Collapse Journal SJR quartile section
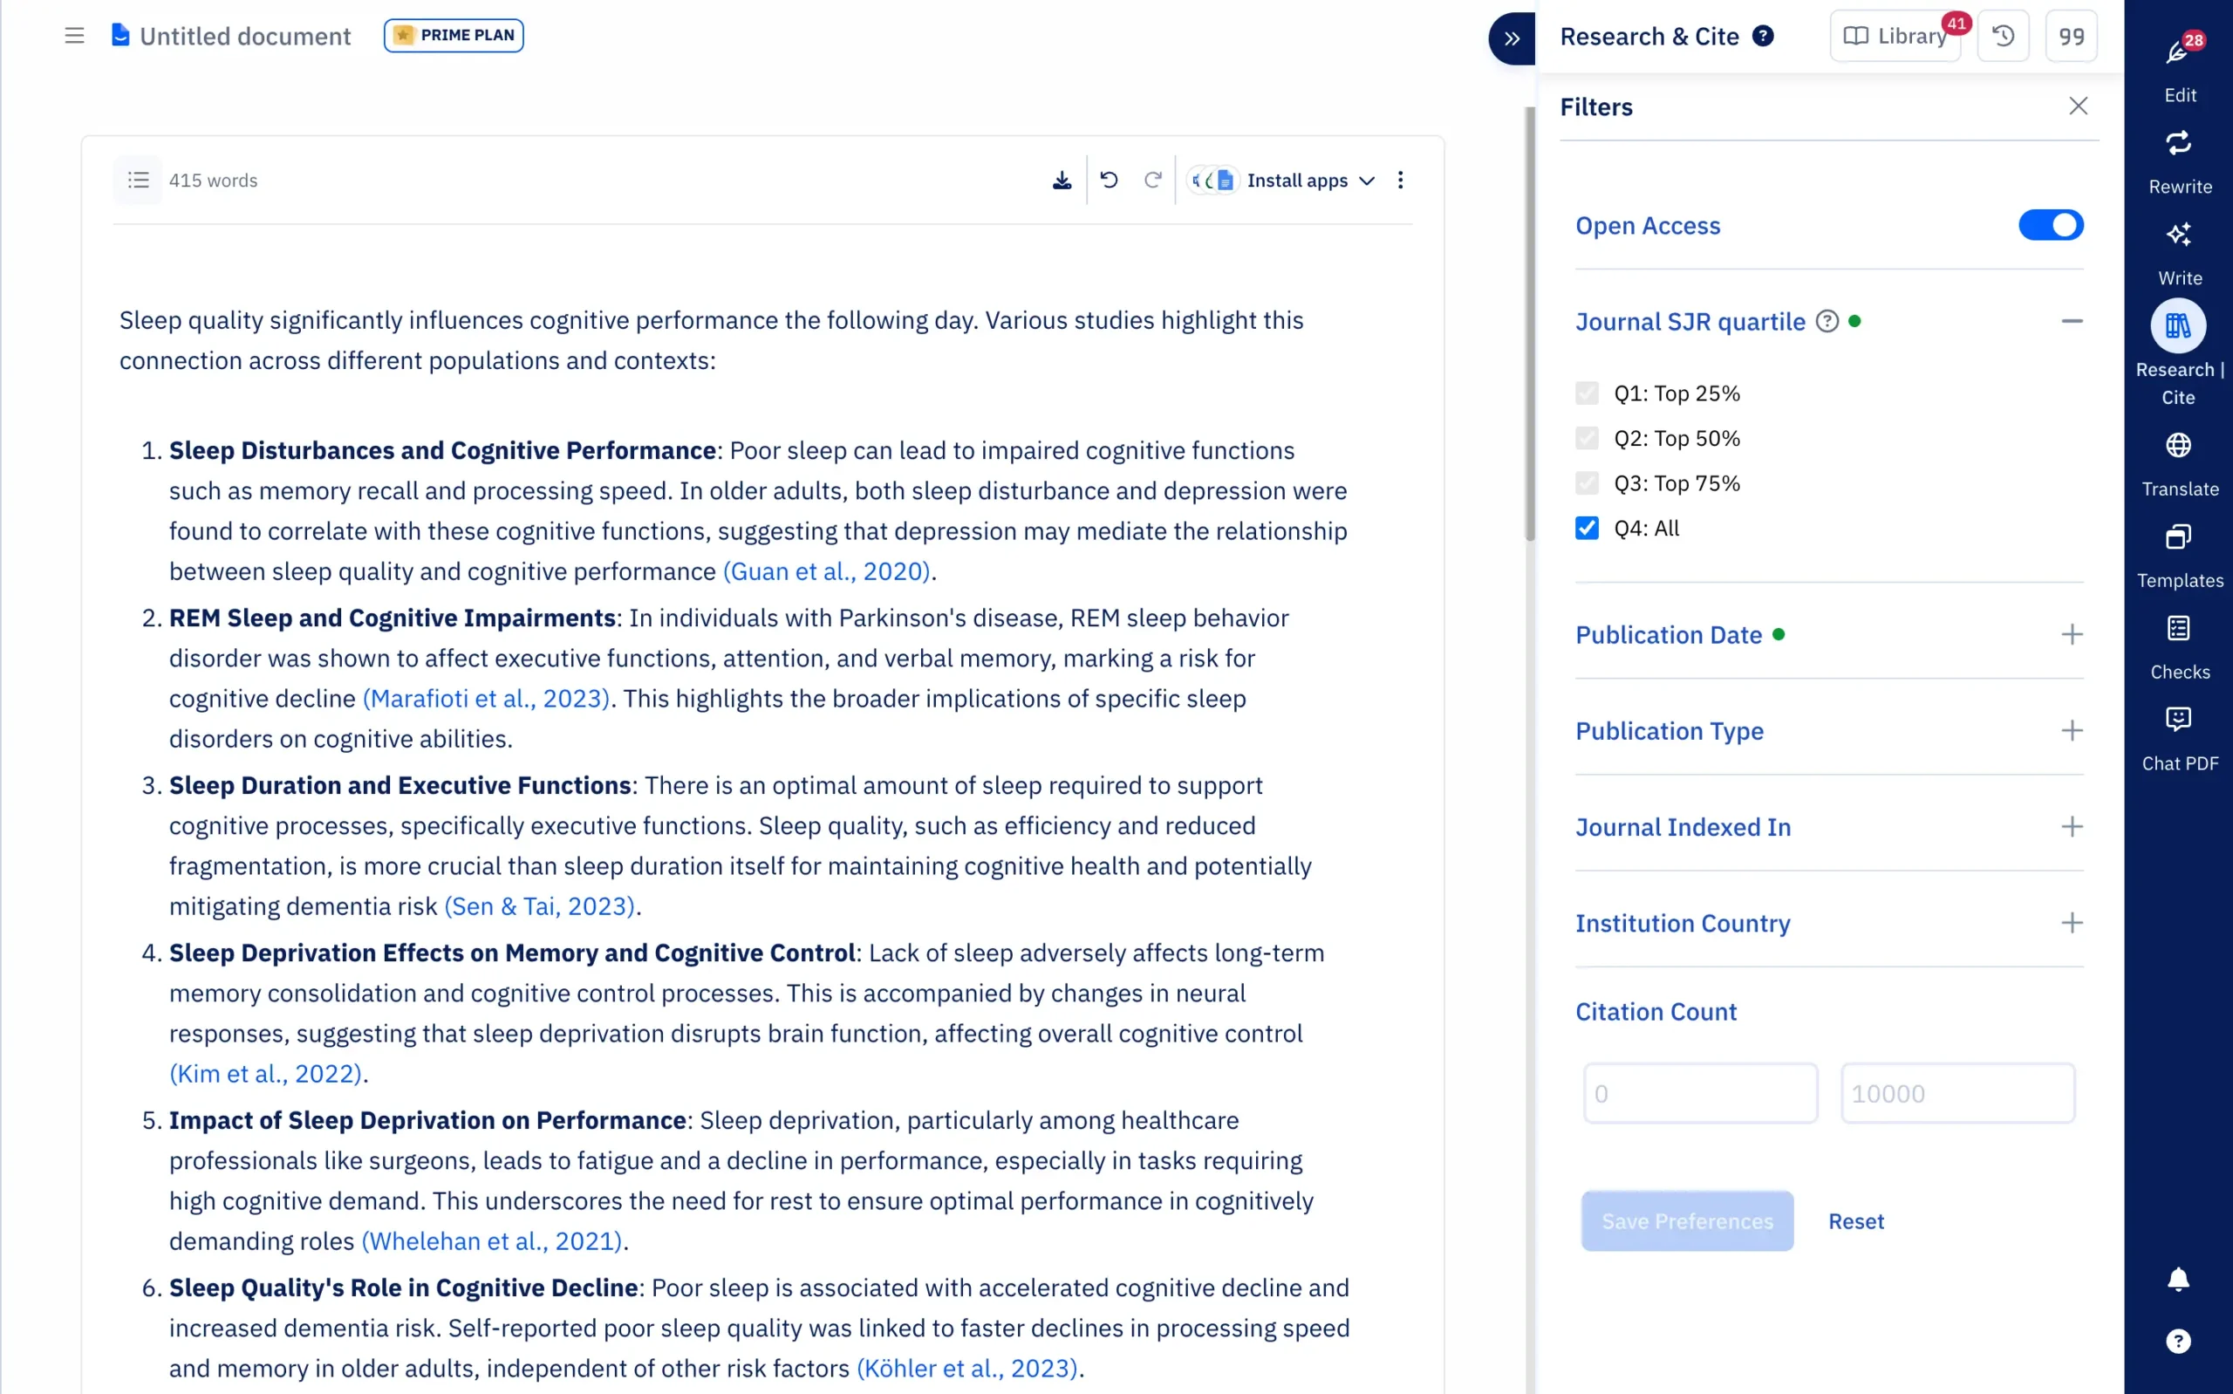Screen dimensions: 2233x1394 tap(2072, 321)
